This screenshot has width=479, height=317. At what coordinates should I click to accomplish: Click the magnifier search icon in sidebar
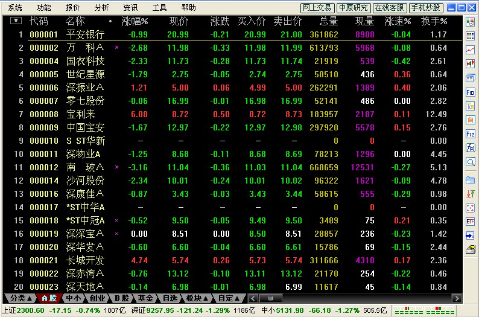click(471, 161)
